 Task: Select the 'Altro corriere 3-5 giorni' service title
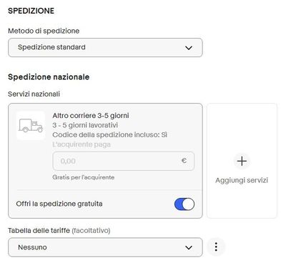click(91, 116)
